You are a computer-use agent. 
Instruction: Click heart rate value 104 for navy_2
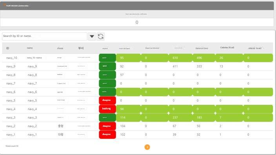tap(123, 126)
